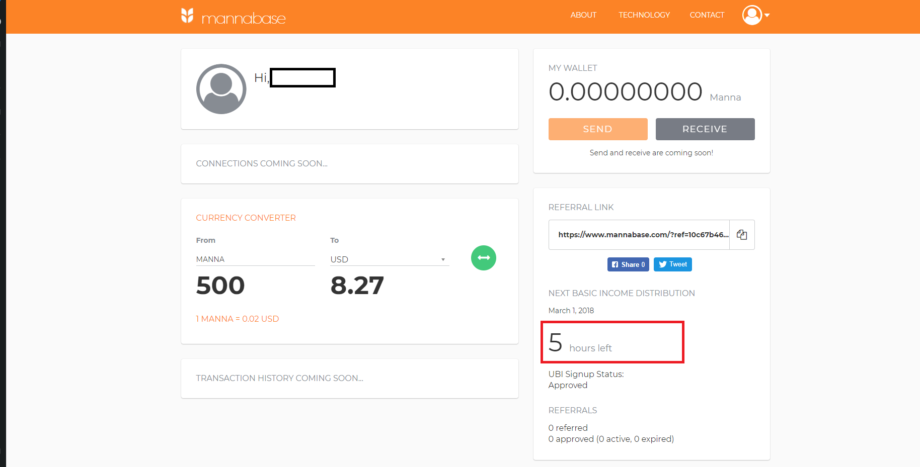Click the REFERRALS heading
Screen dimensions: 920x467
click(573, 410)
